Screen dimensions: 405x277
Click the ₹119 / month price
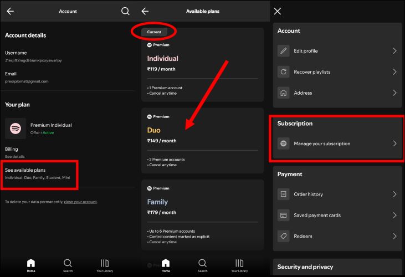(161, 69)
